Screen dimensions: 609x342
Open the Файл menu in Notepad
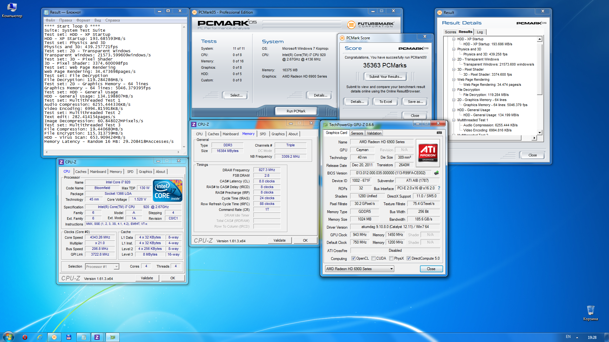pos(50,20)
